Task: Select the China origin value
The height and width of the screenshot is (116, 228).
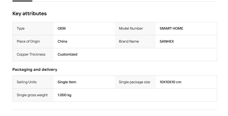Action: [x=62, y=41]
